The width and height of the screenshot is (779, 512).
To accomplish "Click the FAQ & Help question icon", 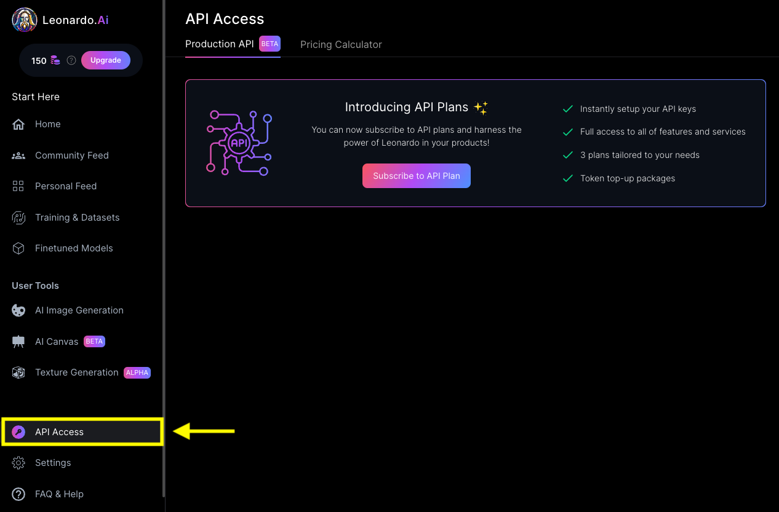I will point(18,494).
